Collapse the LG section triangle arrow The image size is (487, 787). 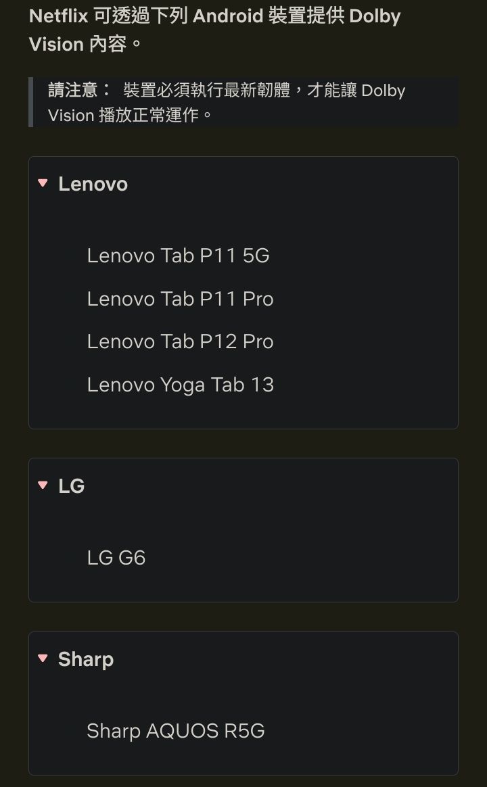pos(43,485)
